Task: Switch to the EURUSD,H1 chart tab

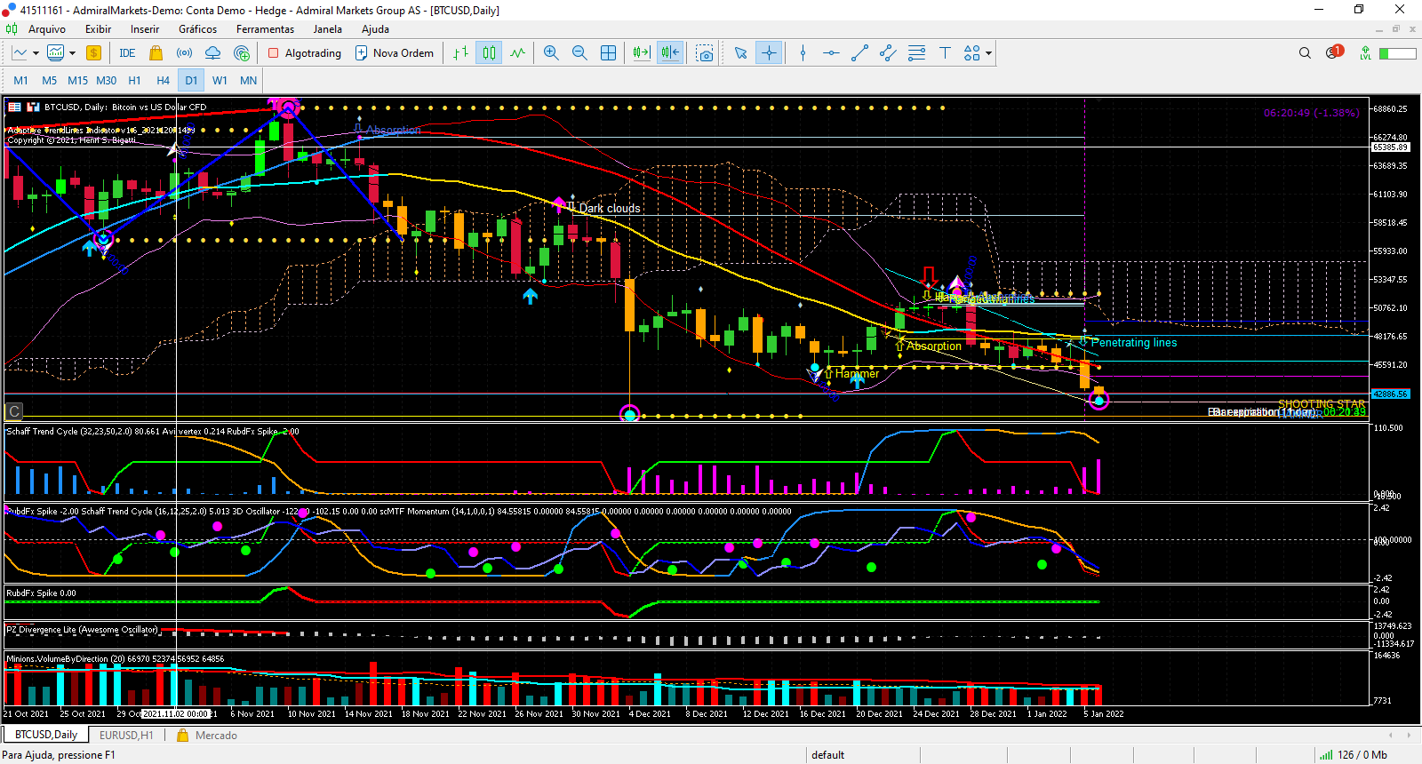Action: [x=126, y=735]
